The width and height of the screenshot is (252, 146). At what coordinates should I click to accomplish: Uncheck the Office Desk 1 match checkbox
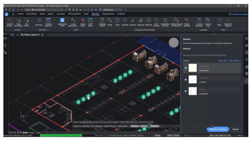coord(186,80)
